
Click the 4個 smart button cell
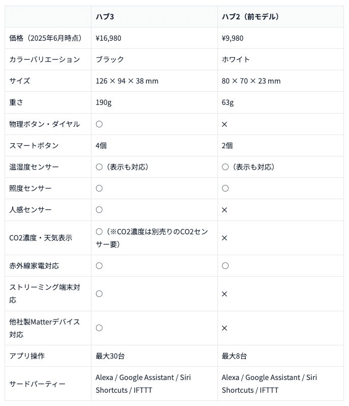101,146
